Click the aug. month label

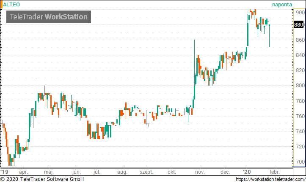click(122, 172)
